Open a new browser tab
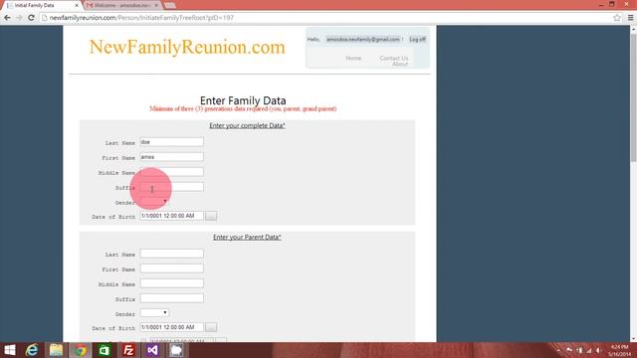The image size is (637, 358). (170, 5)
